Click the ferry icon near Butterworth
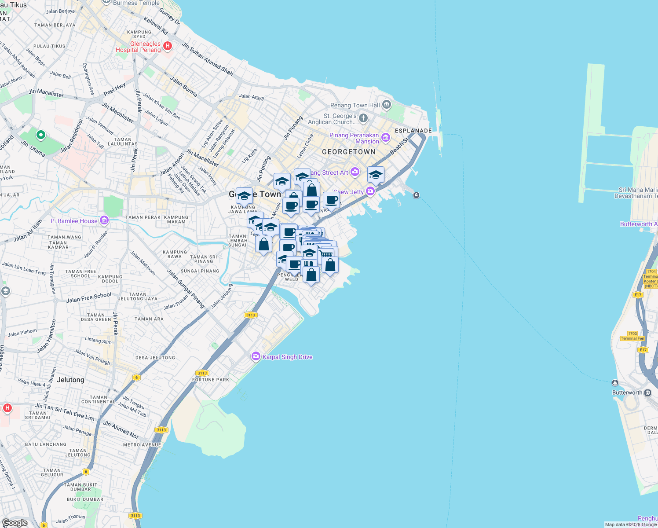The width and height of the screenshot is (658, 528). [615, 383]
